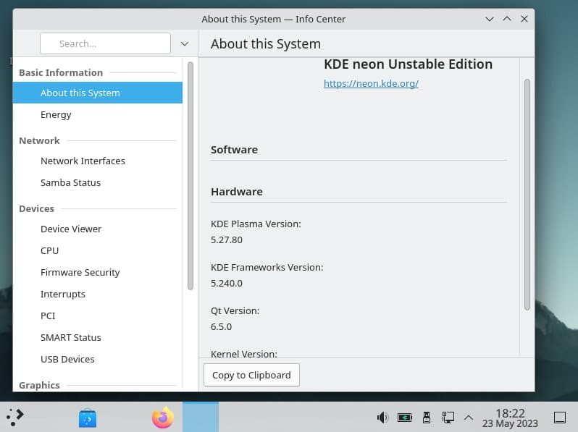This screenshot has width=578, height=432.
Task: Select Samba Status entry
Action: click(x=98, y=182)
